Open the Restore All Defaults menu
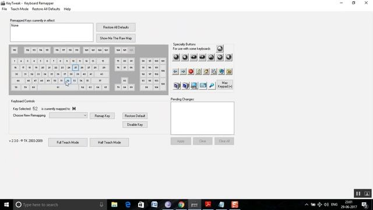The width and height of the screenshot is (373, 210). (x=46, y=9)
